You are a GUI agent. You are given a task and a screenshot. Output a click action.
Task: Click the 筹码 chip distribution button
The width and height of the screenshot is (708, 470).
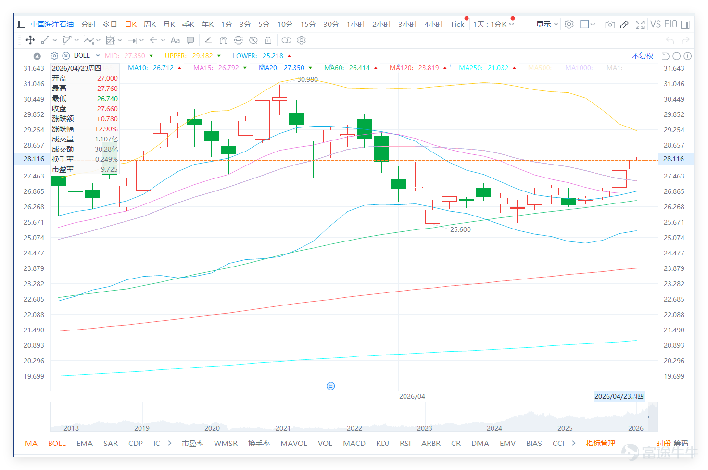coord(681,443)
